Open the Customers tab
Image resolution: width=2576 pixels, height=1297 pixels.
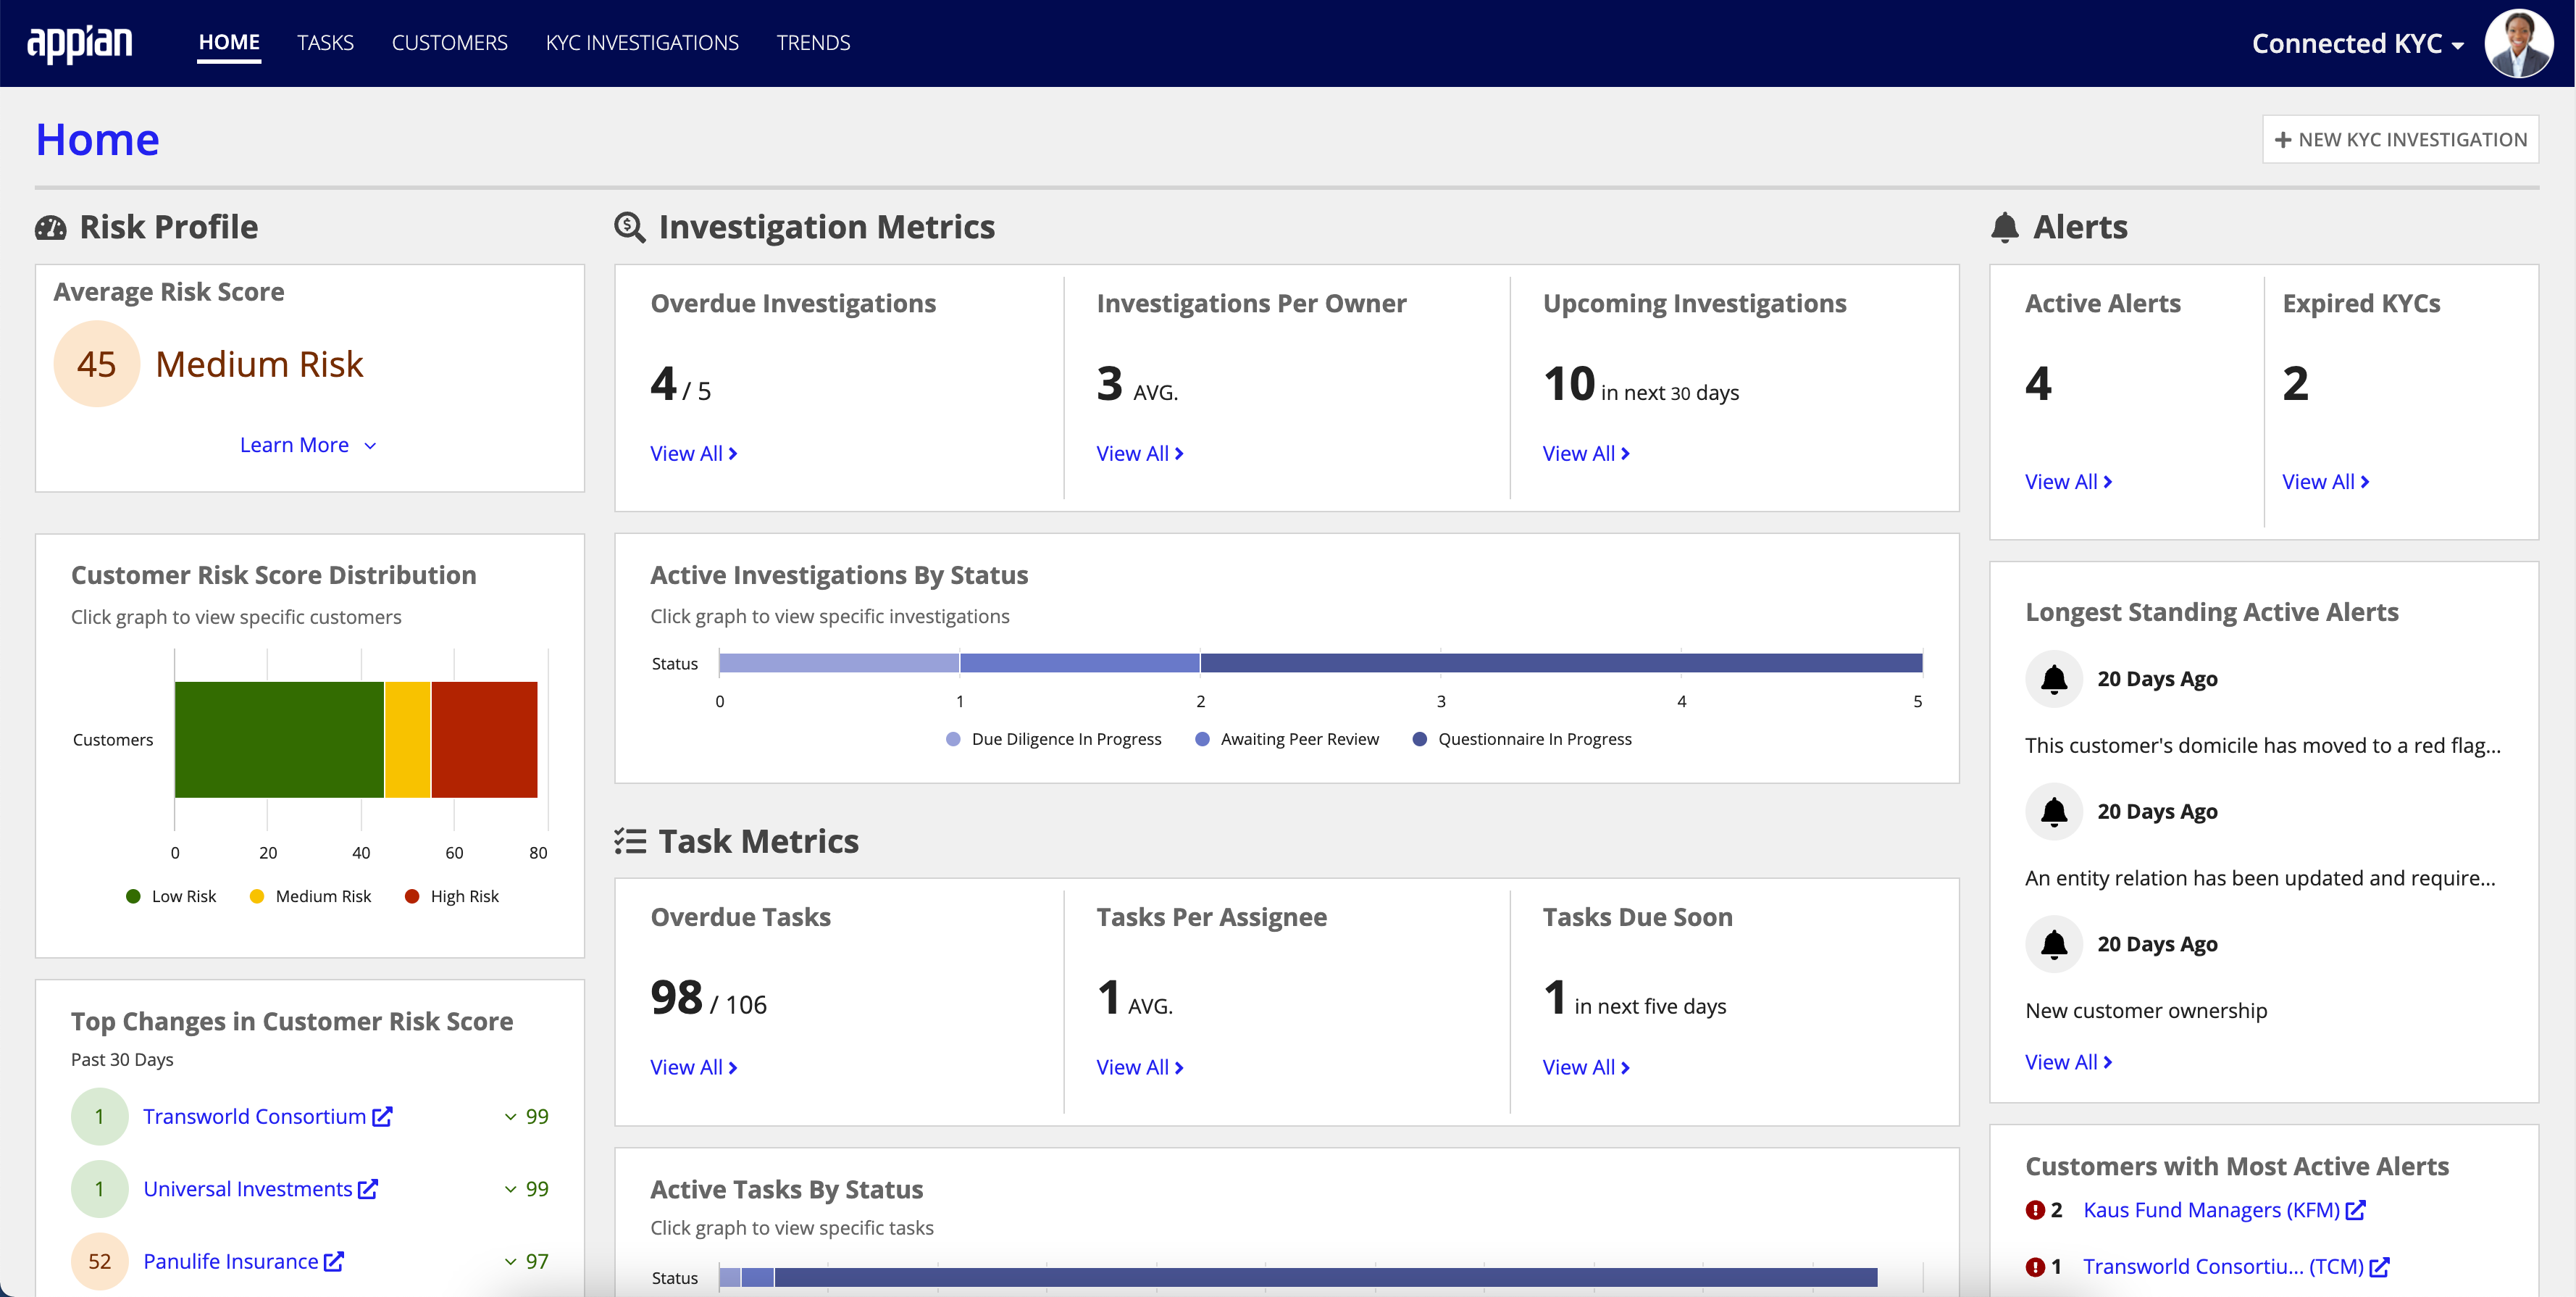450,43
